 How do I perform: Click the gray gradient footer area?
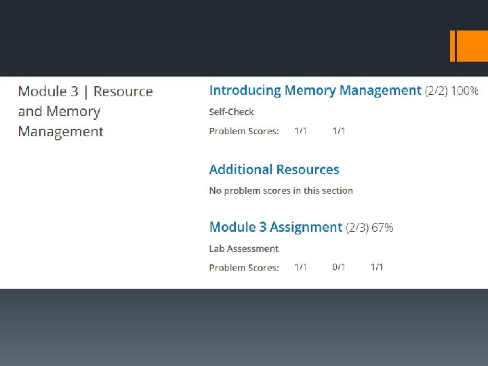coord(244,327)
